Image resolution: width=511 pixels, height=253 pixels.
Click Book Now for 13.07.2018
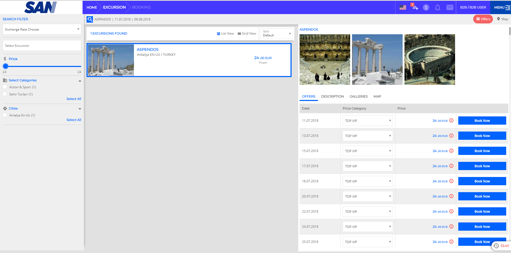pyautogui.click(x=482, y=136)
